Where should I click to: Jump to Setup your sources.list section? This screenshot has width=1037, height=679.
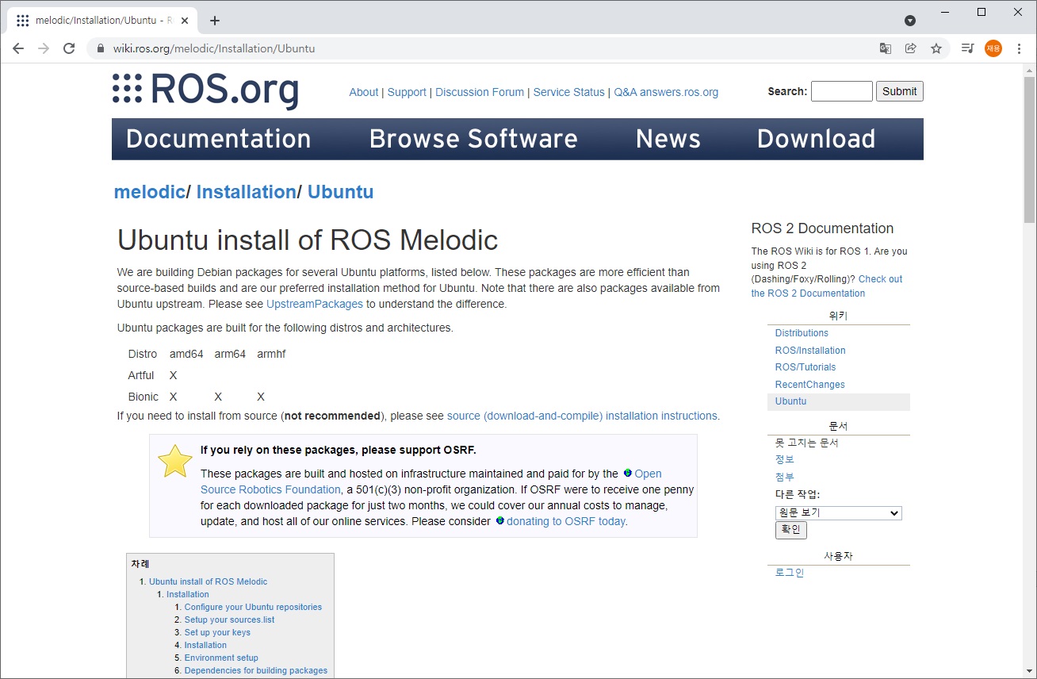[229, 620]
